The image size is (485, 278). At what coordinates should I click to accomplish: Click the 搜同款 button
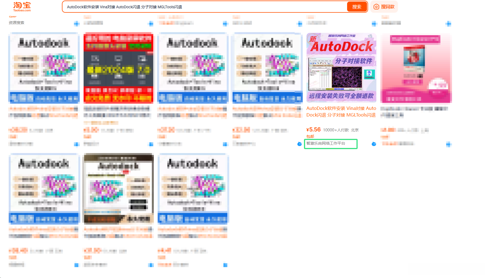[x=384, y=7]
